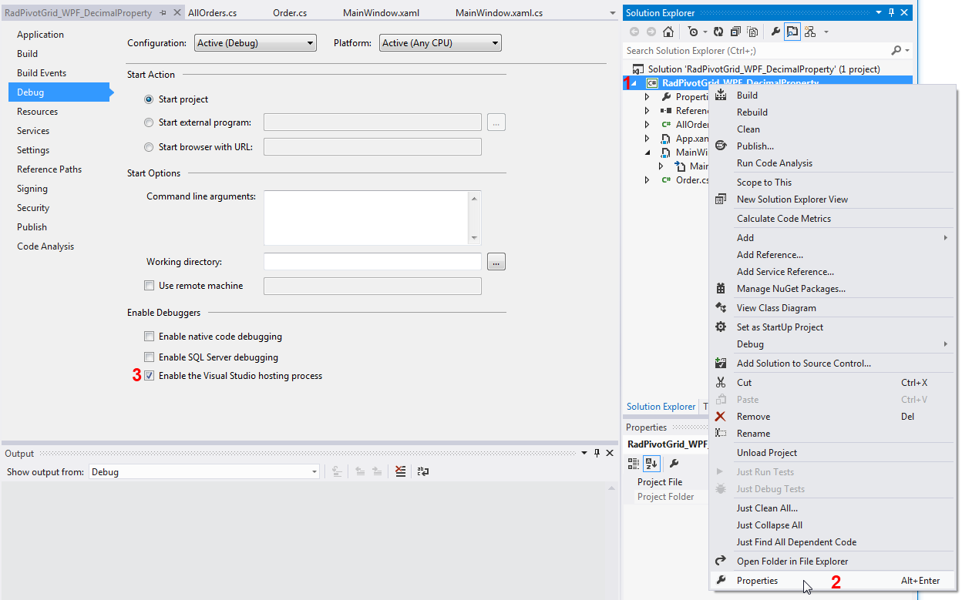Screen dimensions: 962x600
Task: Click the Forward arrow in Solution Explorer toolbar
Action: (651, 32)
